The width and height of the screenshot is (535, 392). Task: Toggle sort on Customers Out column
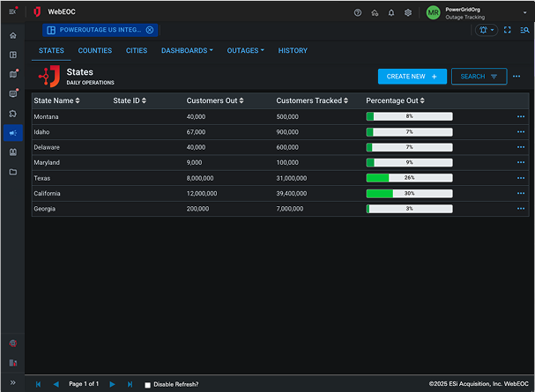pyautogui.click(x=212, y=100)
